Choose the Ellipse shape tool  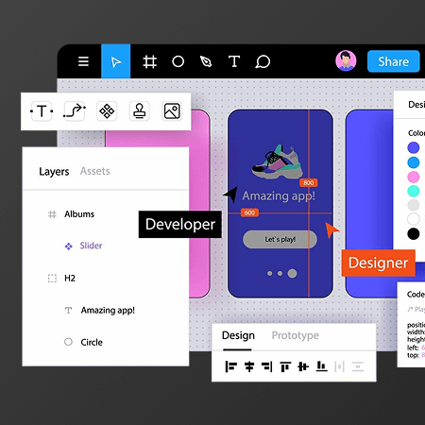pos(178,61)
